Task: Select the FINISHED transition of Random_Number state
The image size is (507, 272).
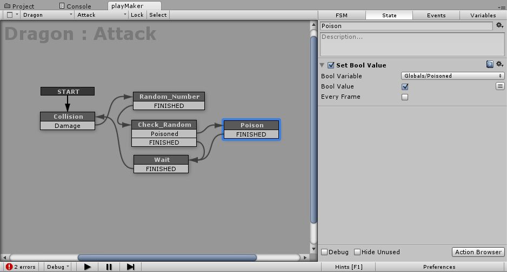Action: [169, 106]
